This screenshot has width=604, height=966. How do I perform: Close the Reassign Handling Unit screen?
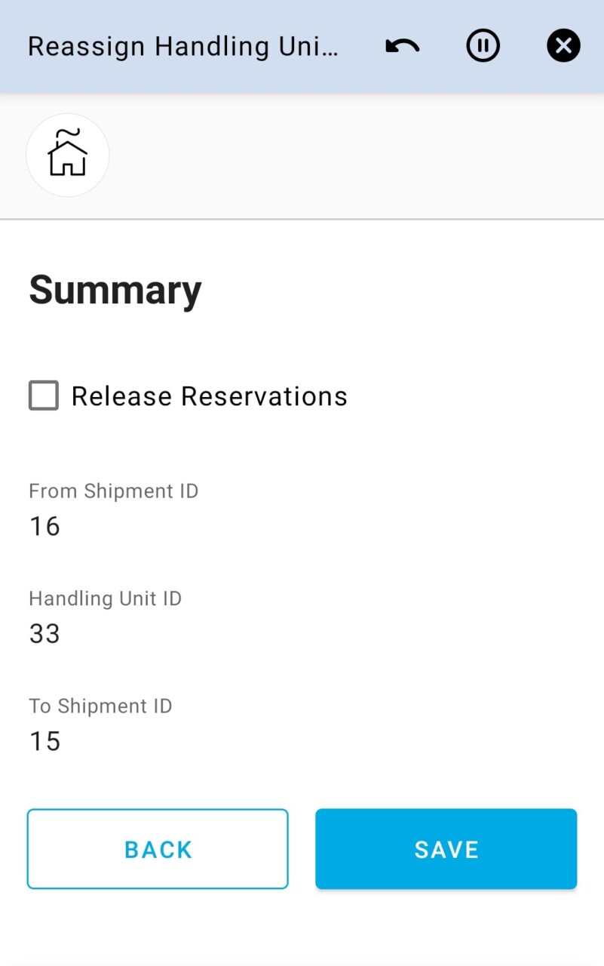(563, 47)
